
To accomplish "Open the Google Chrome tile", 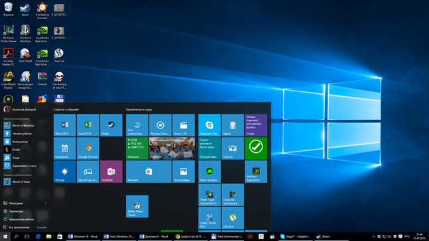I will [x=88, y=148].
